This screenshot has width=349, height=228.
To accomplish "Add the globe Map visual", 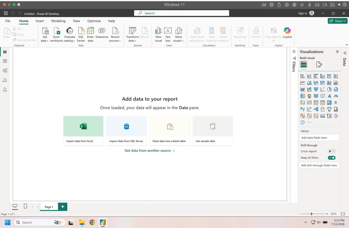I will point(309,96).
